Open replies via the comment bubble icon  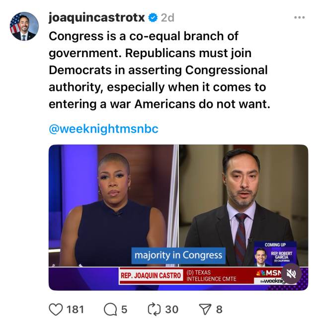coord(110,309)
